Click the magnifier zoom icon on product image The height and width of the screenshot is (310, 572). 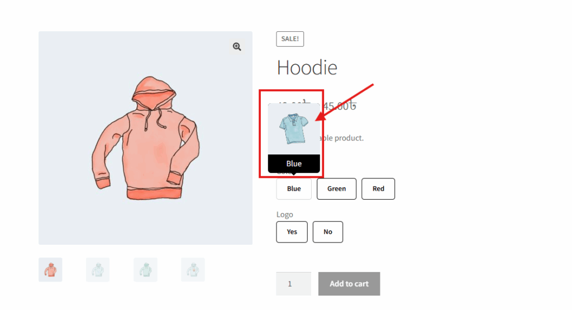coord(237,47)
